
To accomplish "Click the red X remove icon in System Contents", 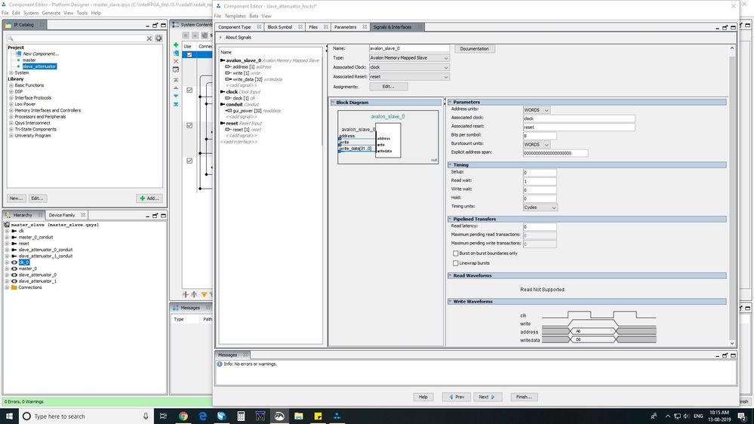I will point(176,61).
